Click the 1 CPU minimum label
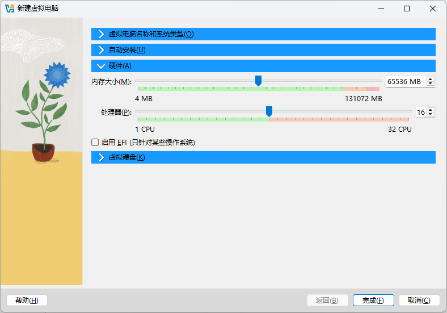The image size is (447, 313). (x=145, y=130)
